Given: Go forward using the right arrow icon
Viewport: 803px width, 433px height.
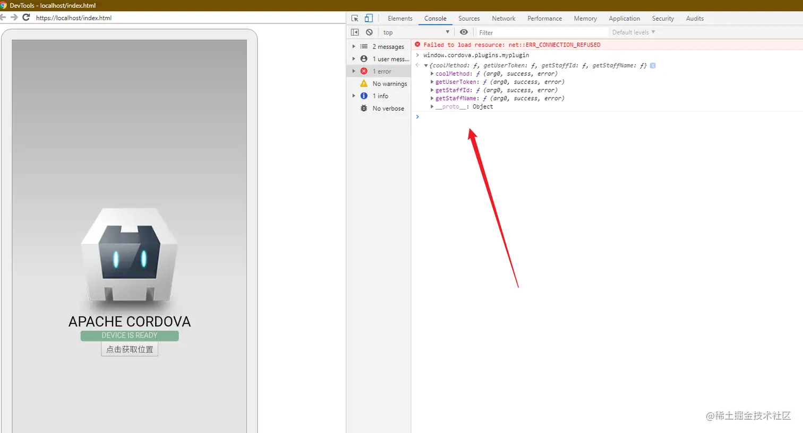Looking at the screenshot, I should pyautogui.click(x=14, y=17).
